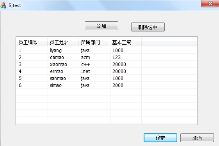Click the 员工编号 column header
This screenshot has width=219, height=146.
[x=32, y=42]
